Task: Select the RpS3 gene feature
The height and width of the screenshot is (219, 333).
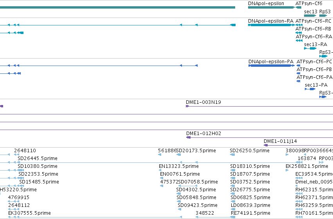Action: 323,16
